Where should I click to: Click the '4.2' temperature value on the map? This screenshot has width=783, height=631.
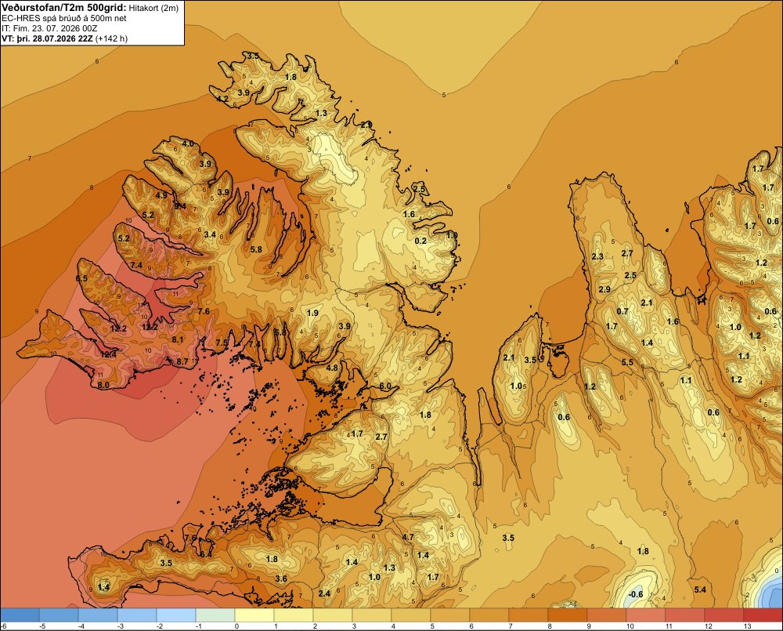[x=222, y=99]
